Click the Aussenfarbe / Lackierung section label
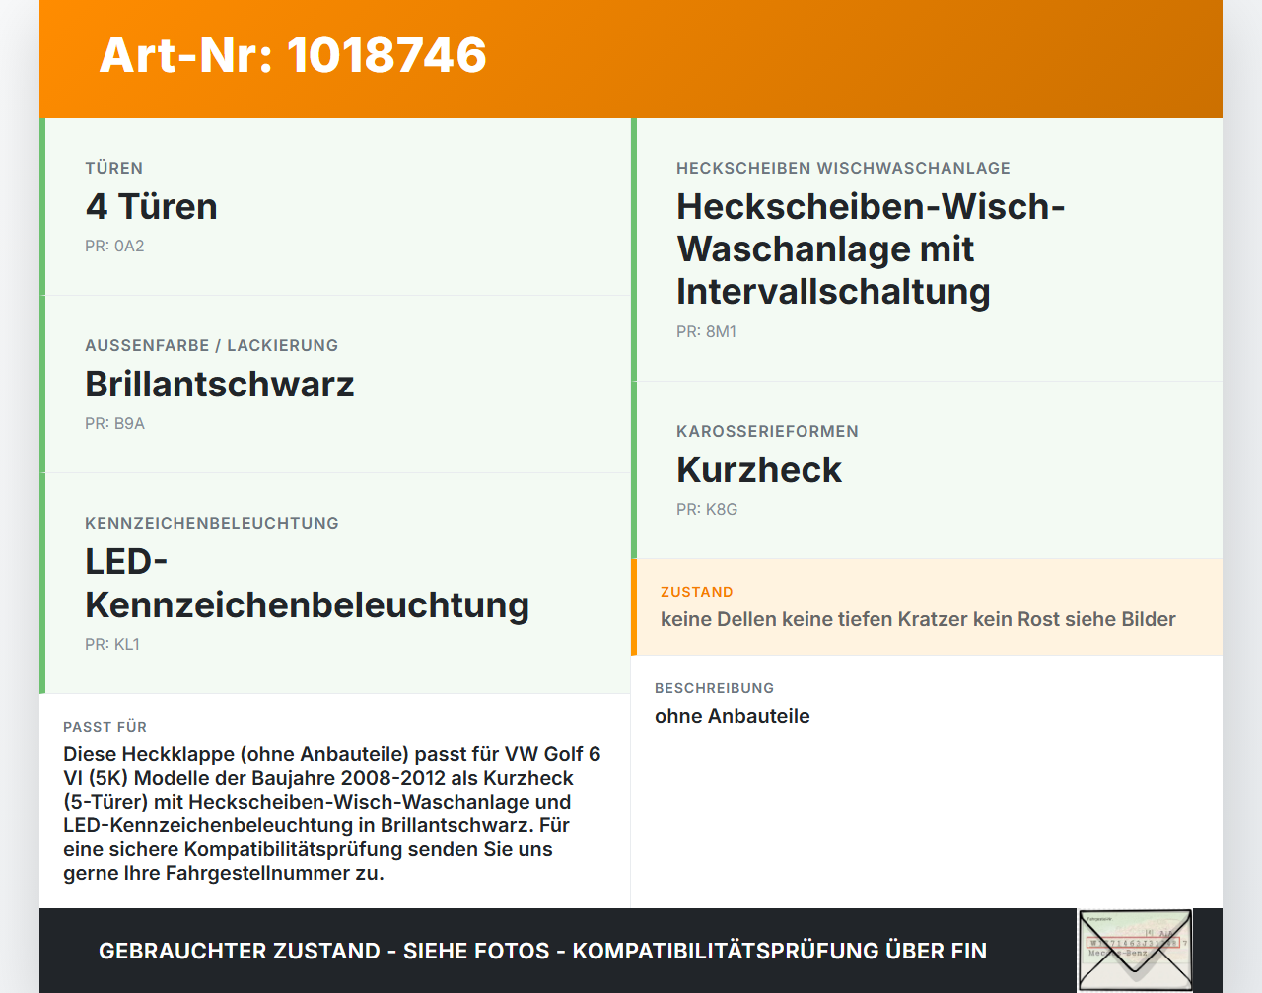1262x993 pixels. 211,345
